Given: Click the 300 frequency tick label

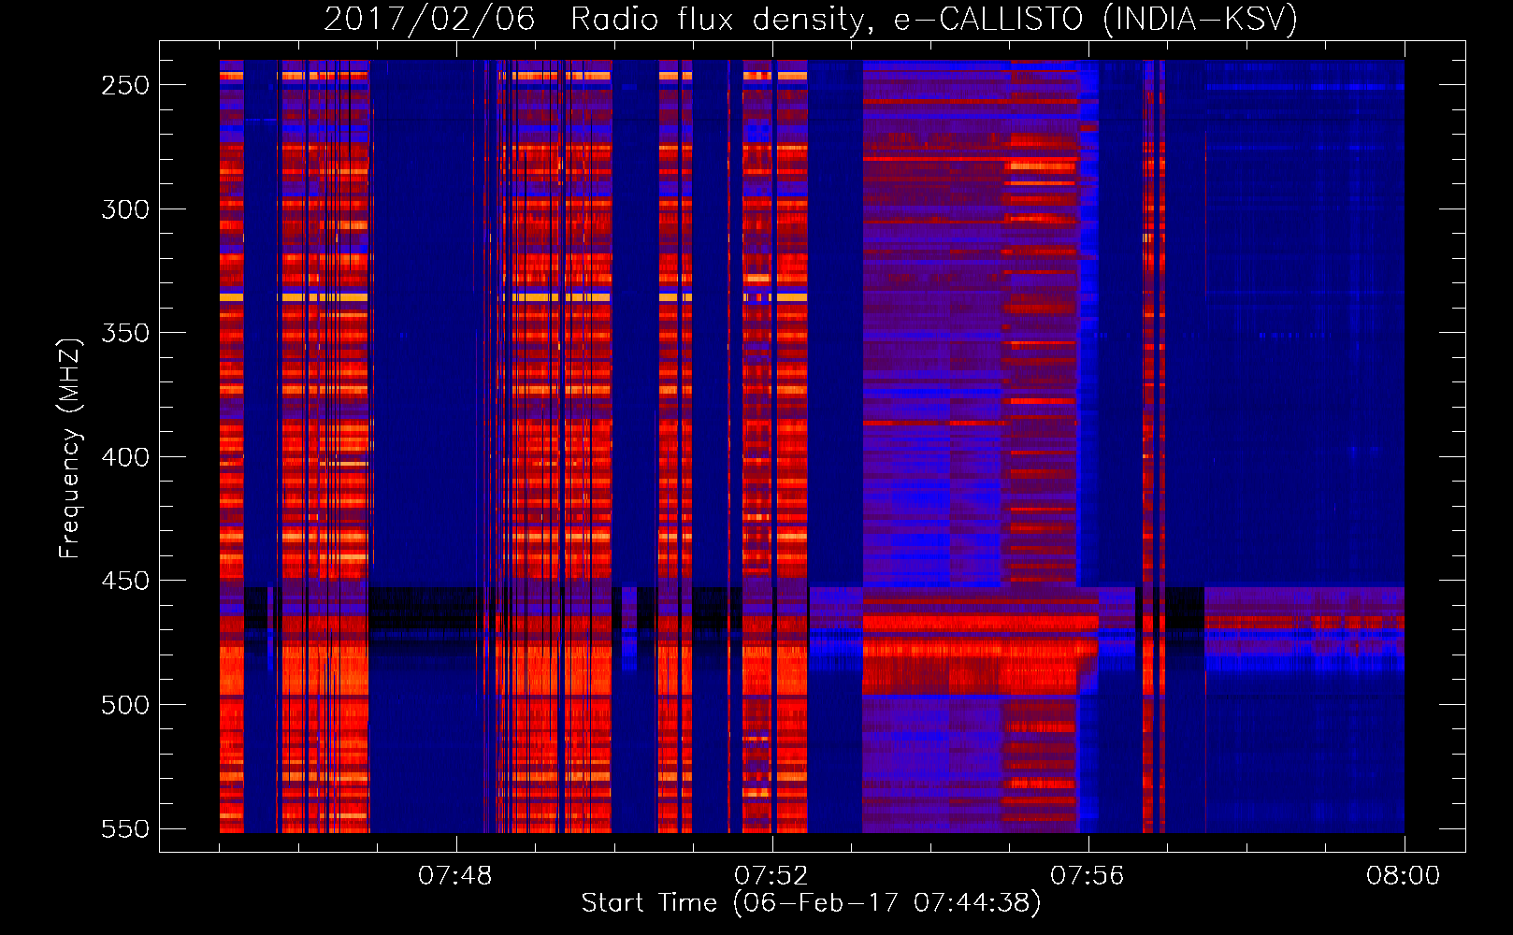Looking at the screenshot, I should [x=125, y=209].
